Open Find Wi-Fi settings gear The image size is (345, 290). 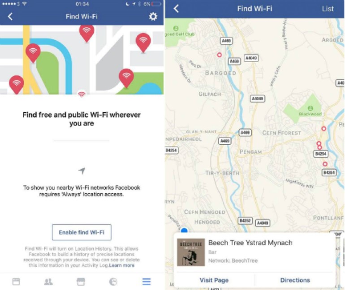click(153, 17)
